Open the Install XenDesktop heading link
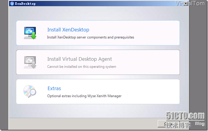This screenshot has width=208, height=131. click(x=68, y=30)
